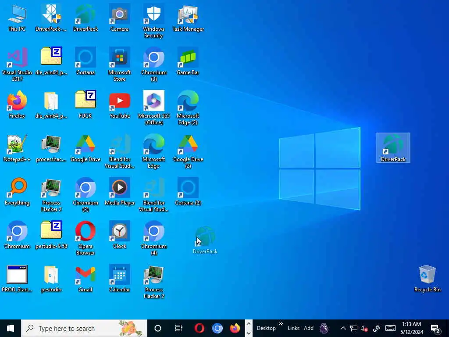Expand the Desktop toolbar chevron
This screenshot has height=337, width=449.
tap(281, 324)
